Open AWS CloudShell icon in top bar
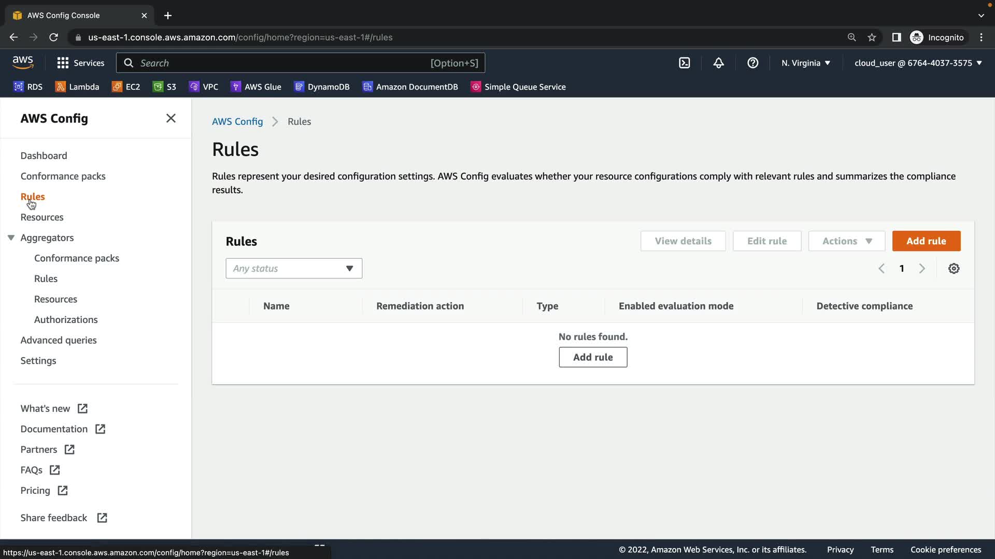 click(685, 63)
